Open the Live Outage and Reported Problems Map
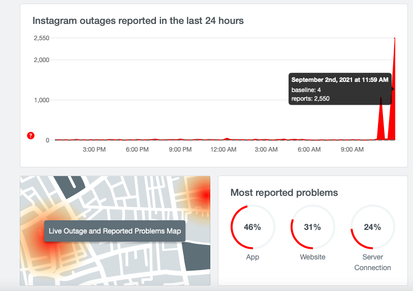 (115, 231)
